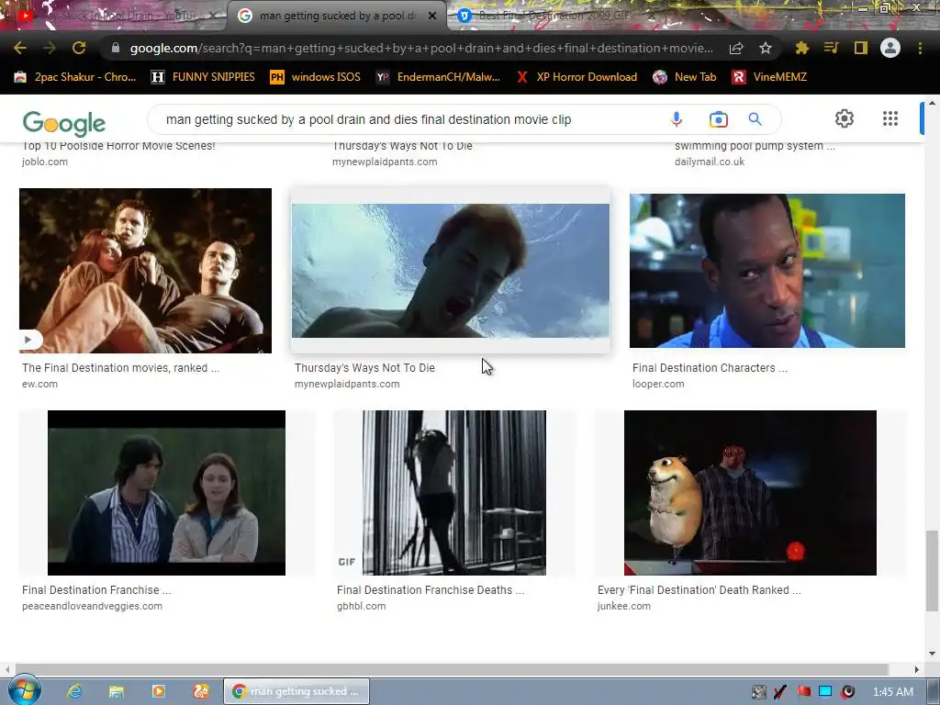Click the looper.com source link
Screen dimensions: 940x705
pos(657,384)
